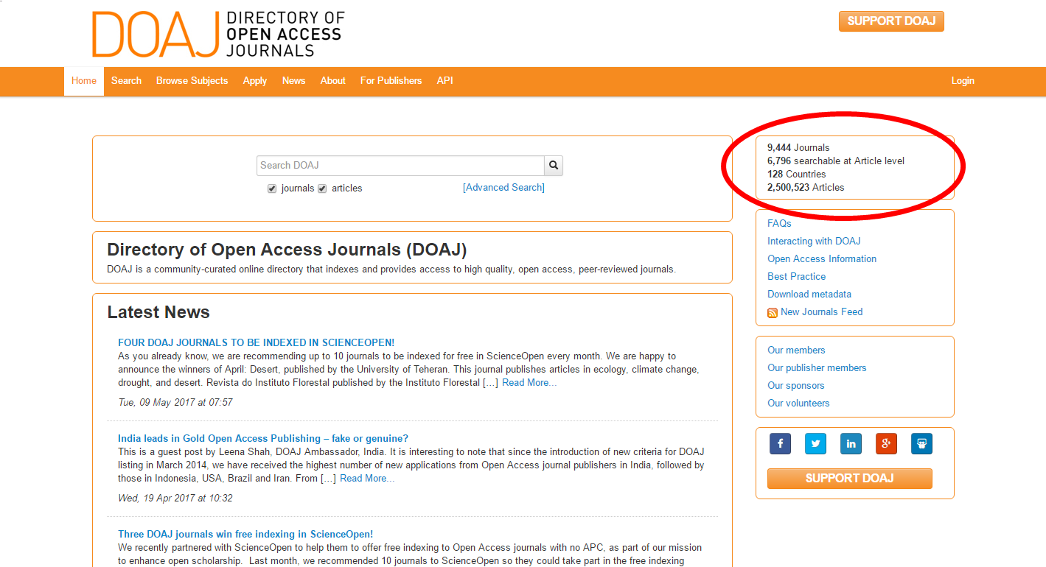Open the News navigation item
The height and width of the screenshot is (567, 1046).
pyautogui.click(x=293, y=81)
